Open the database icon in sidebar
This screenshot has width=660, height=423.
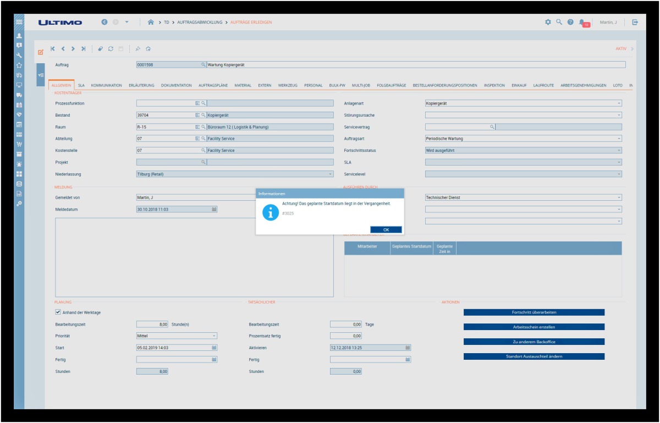(19, 184)
